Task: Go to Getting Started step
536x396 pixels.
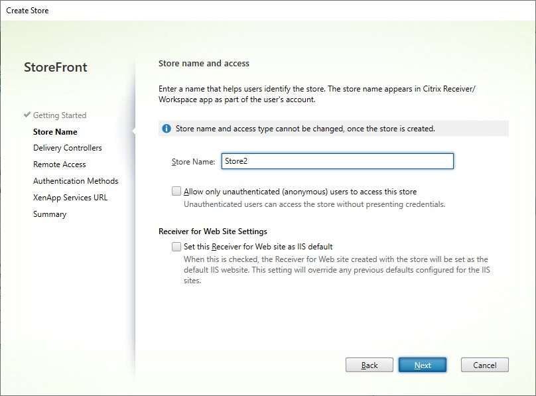Action: coord(60,115)
